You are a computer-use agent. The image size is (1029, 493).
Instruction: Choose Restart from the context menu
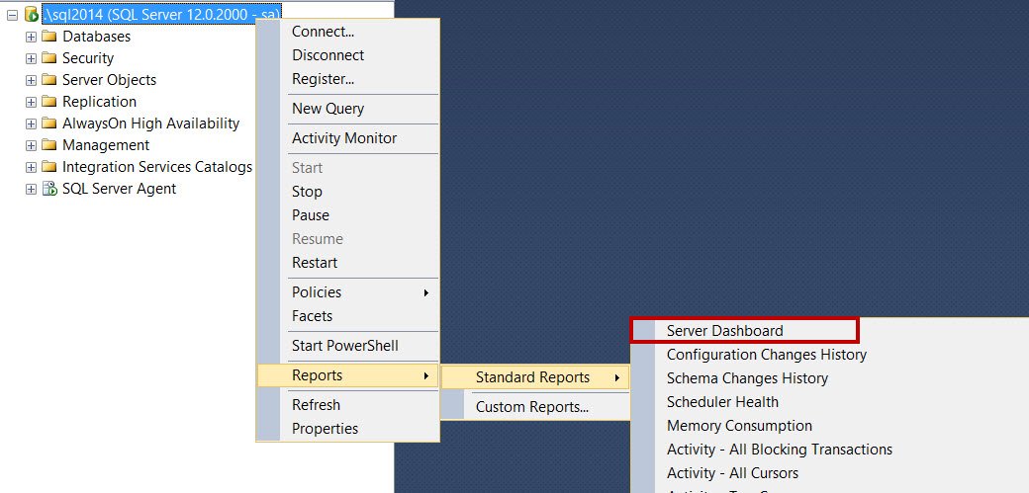(348, 262)
